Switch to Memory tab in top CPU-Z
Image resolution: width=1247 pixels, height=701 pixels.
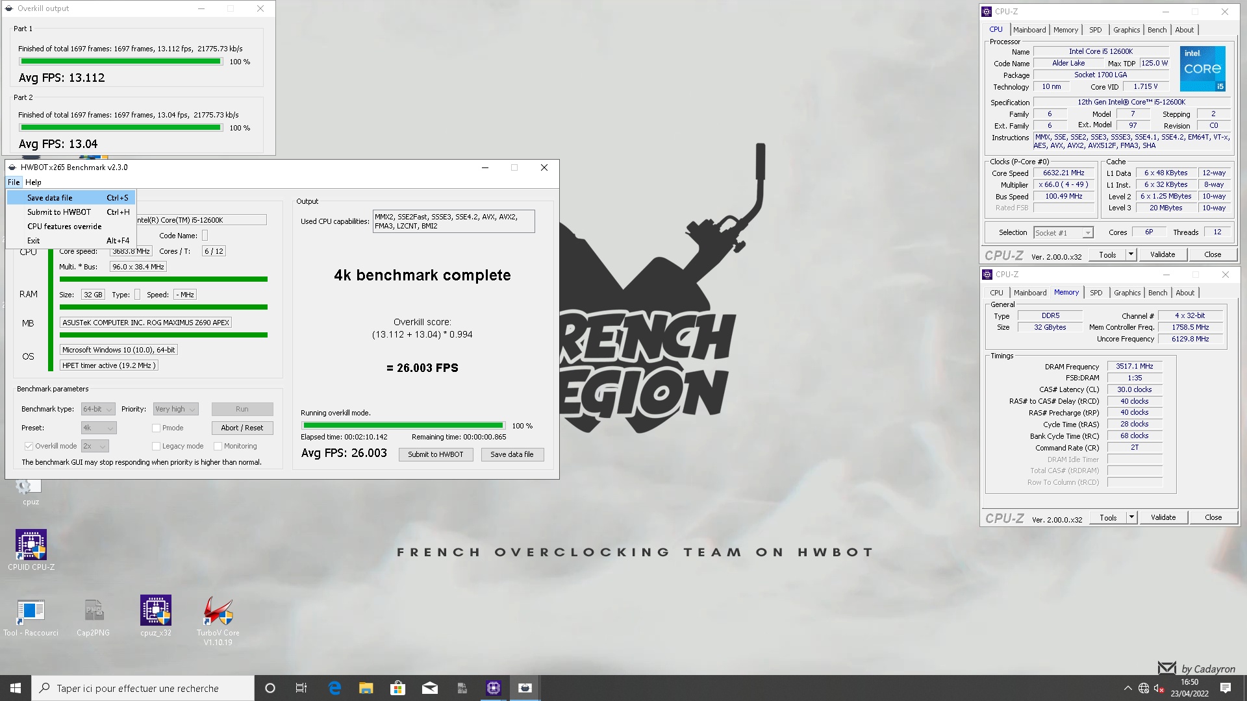[1065, 30]
